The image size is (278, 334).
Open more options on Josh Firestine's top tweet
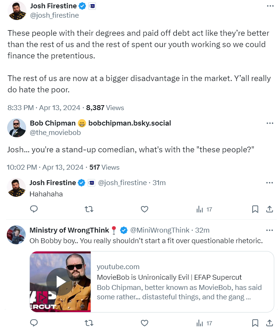coord(270,6)
